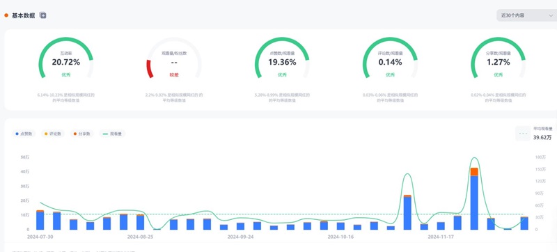557x252 pixels.
Task: Click the tallest bar with orange top
Action: pyautogui.click(x=474, y=199)
